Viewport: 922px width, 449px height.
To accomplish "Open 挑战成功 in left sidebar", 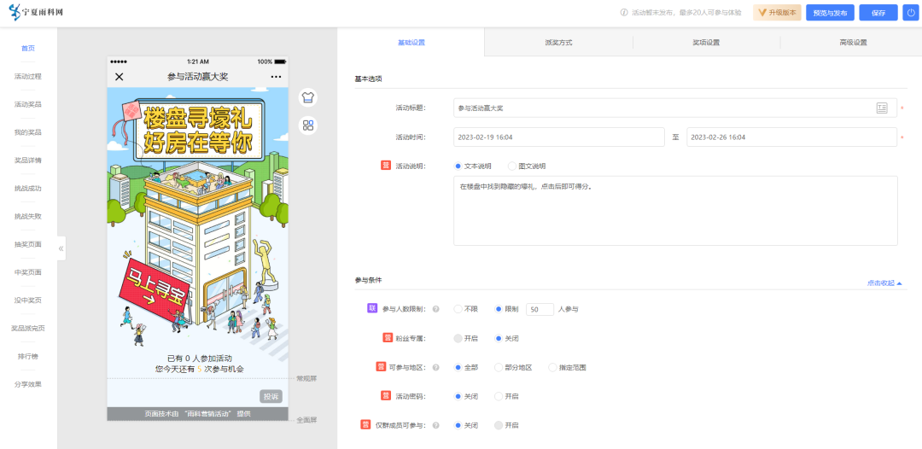I will pos(28,189).
